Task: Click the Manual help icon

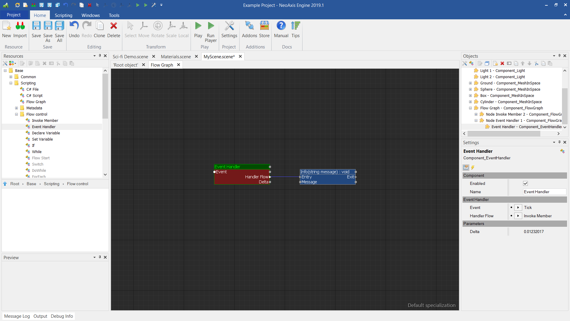Action: point(281,26)
